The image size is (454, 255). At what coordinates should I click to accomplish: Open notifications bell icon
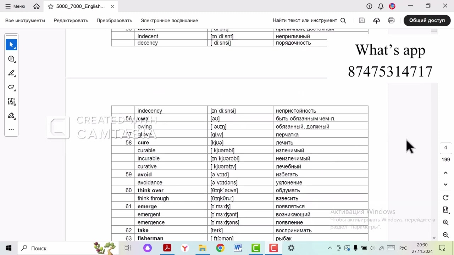[381, 6]
